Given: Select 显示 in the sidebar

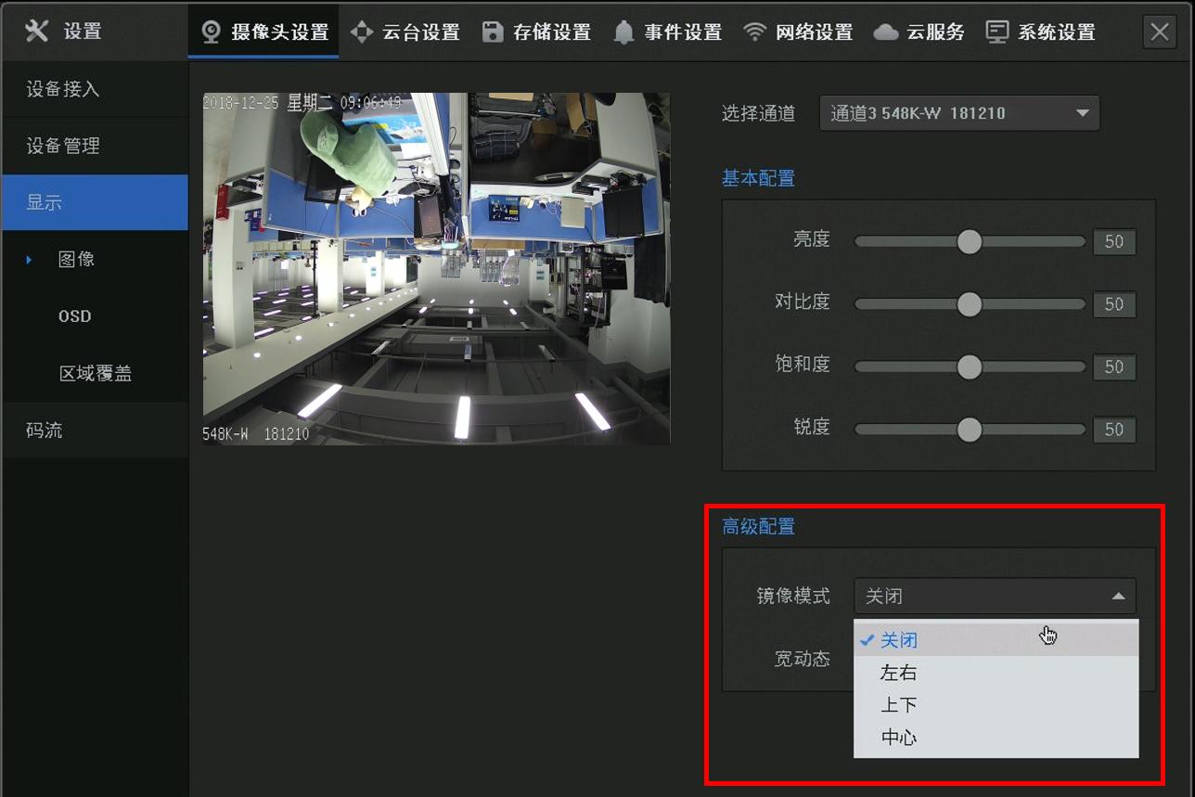Looking at the screenshot, I should (95, 202).
